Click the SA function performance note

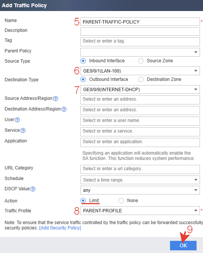pyautogui.click(x=138, y=156)
